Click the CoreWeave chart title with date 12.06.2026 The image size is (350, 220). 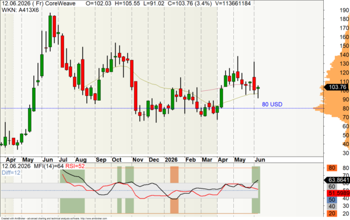click(38, 3)
